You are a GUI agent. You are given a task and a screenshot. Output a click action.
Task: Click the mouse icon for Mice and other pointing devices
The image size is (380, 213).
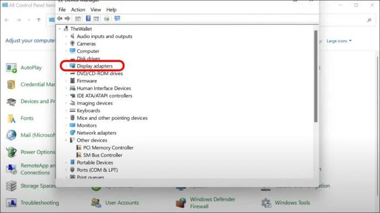point(72,117)
